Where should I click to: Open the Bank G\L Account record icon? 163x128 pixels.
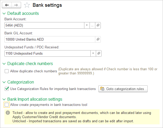(98, 39)
